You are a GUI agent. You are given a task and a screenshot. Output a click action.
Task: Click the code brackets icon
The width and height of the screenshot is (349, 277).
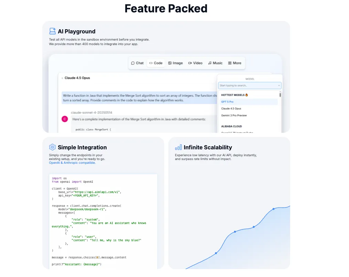[x=151, y=63]
